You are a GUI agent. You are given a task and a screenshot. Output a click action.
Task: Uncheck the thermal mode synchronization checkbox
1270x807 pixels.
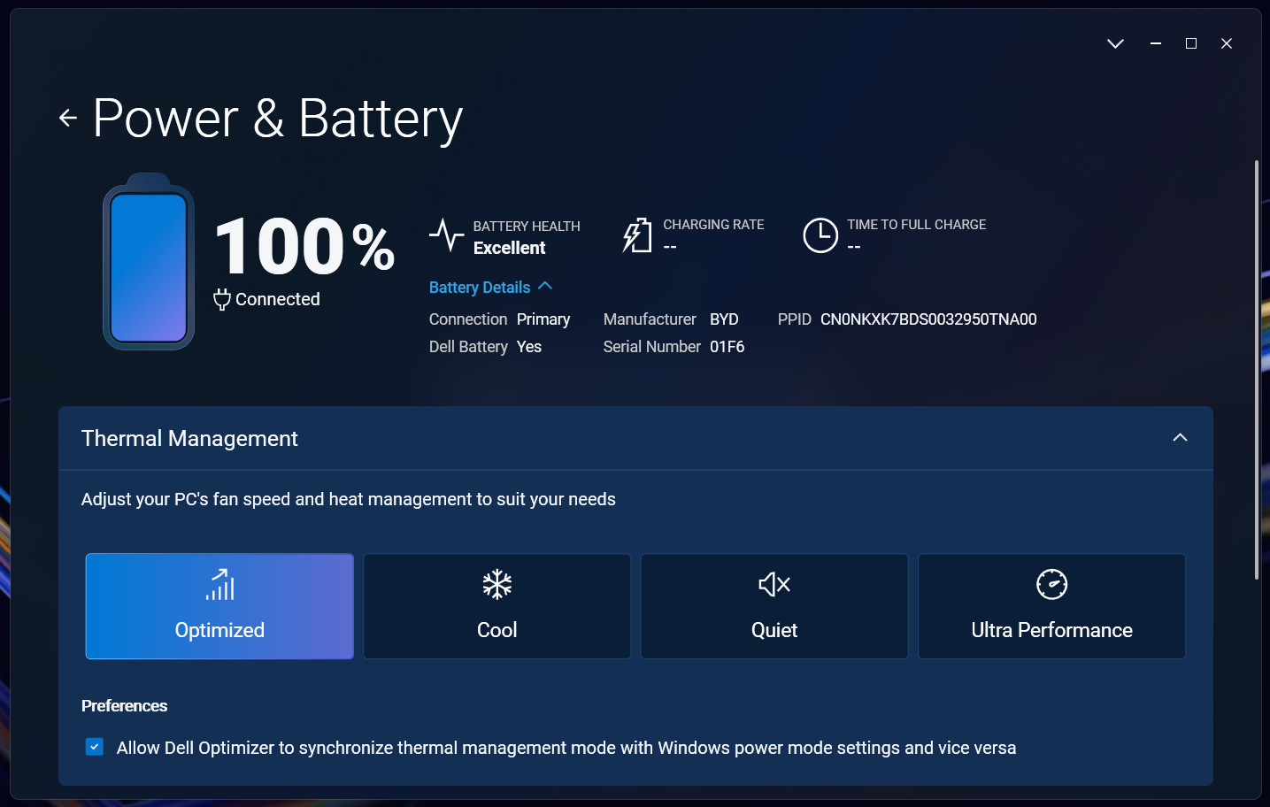(95, 747)
